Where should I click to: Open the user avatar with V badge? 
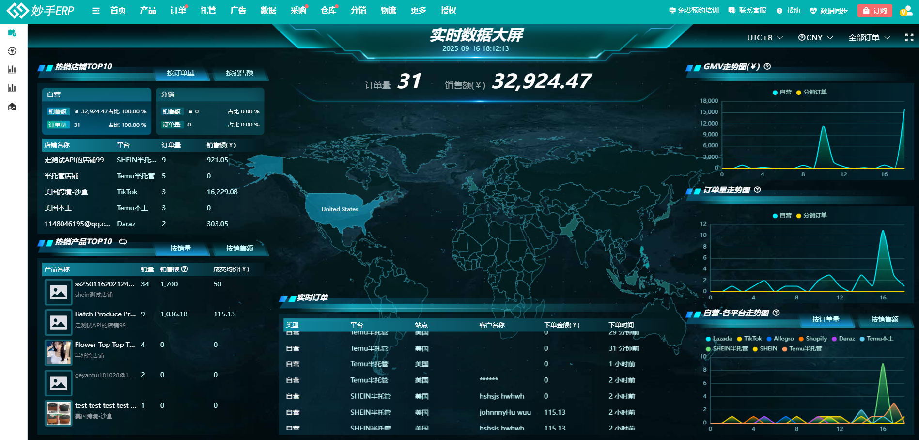coord(905,11)
